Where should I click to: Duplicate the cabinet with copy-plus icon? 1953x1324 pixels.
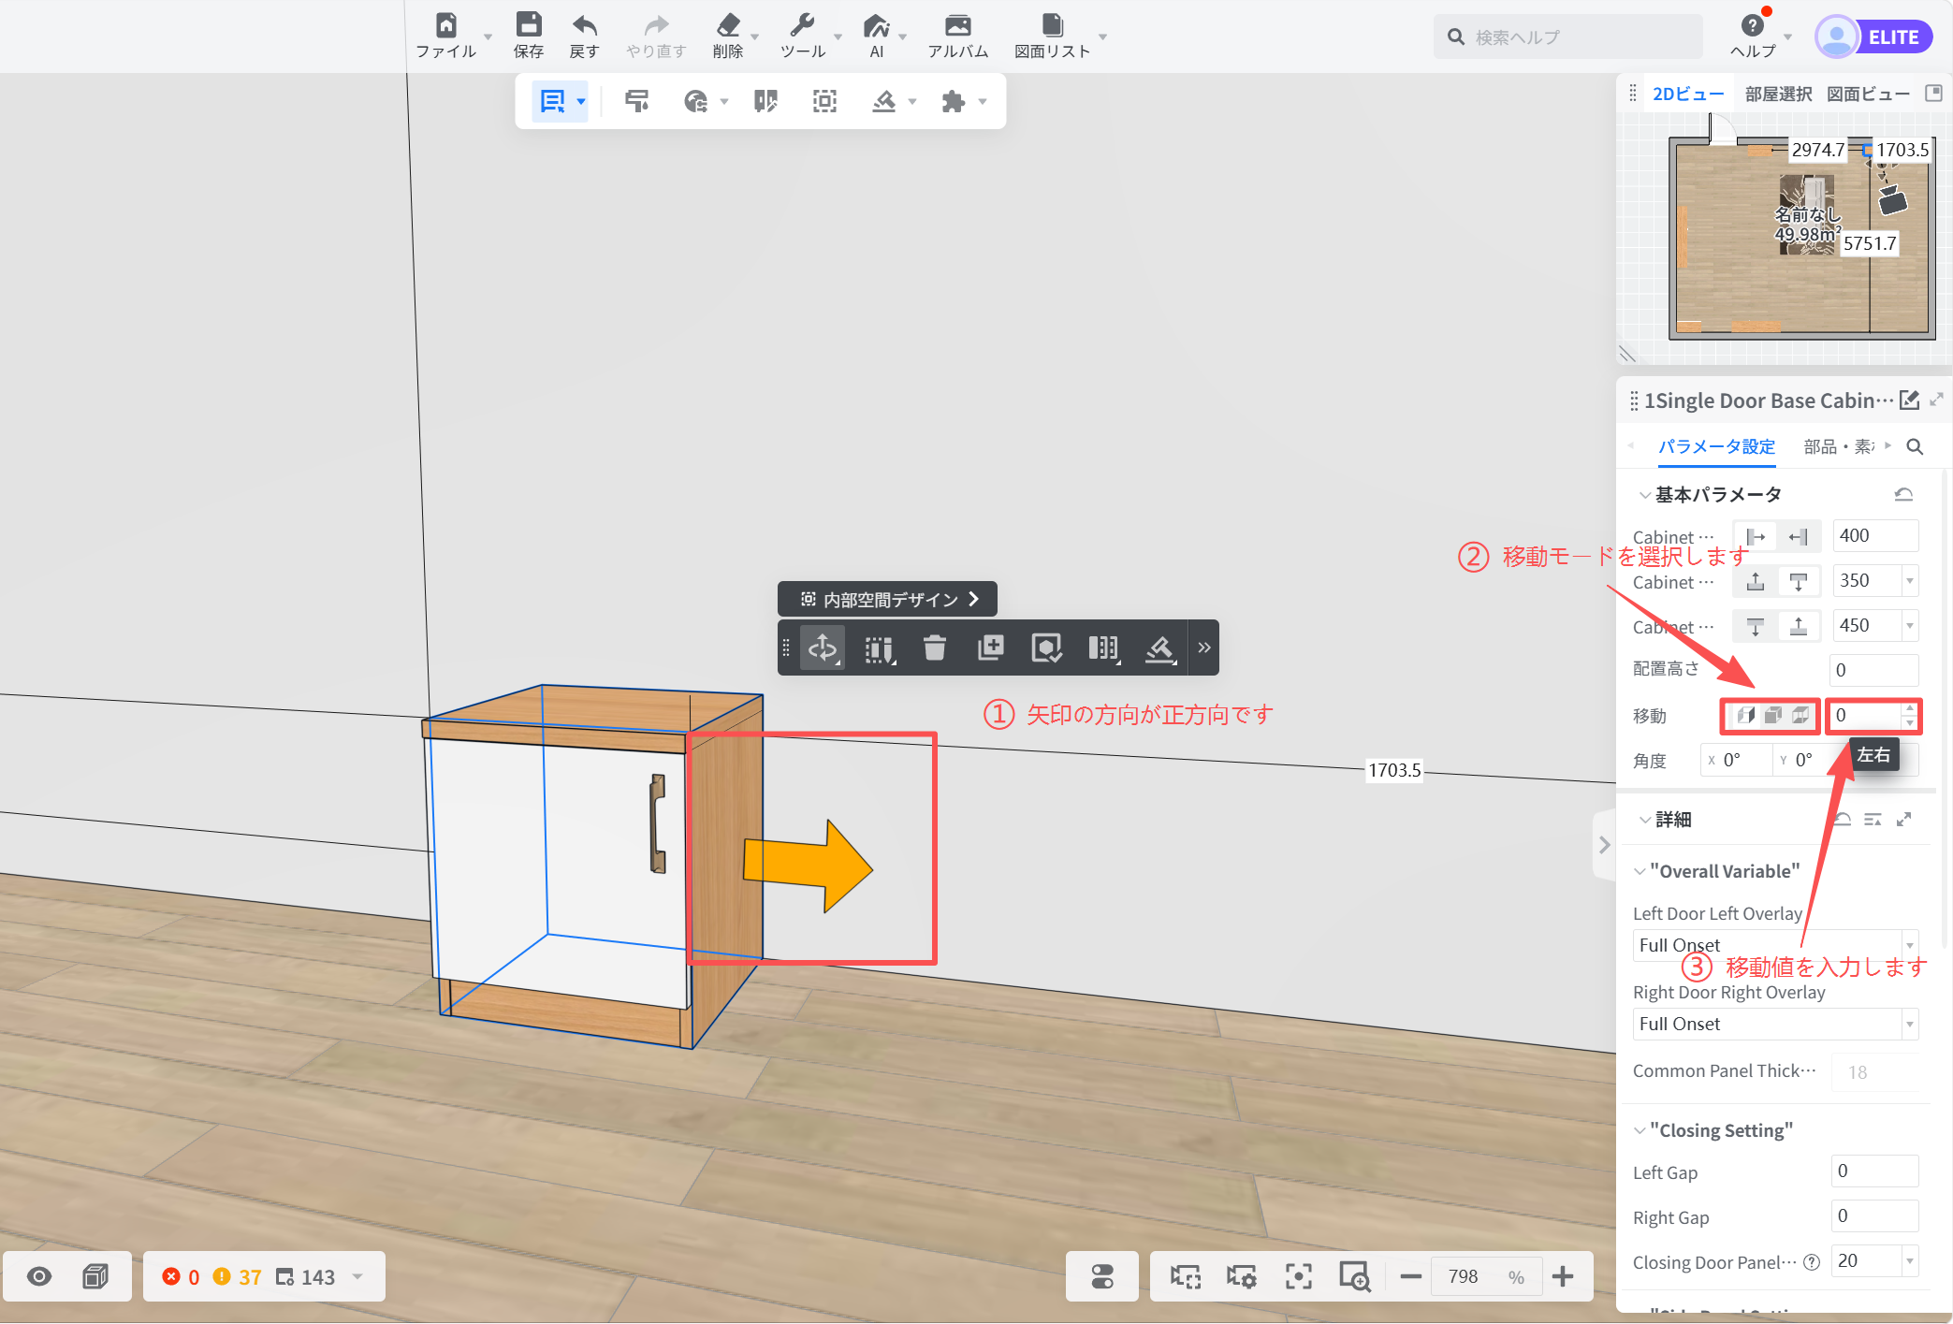click(990, 647)
